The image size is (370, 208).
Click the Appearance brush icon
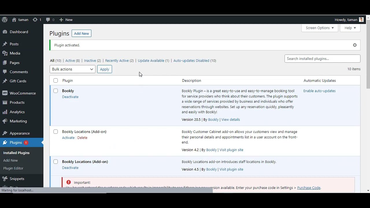point(5,133)
